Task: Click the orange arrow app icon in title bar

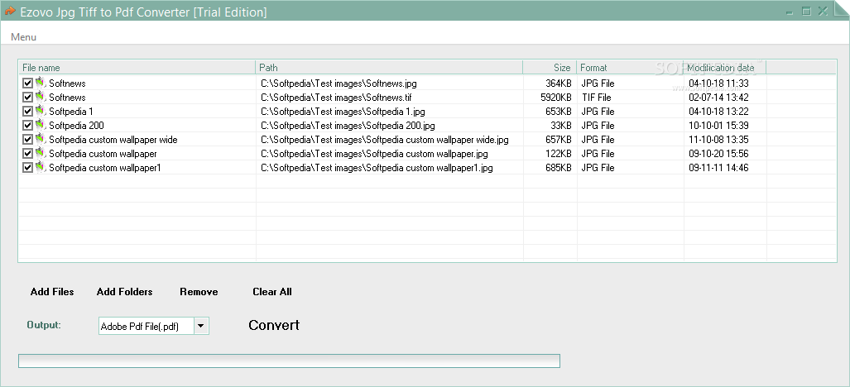Action: (10, 11)
